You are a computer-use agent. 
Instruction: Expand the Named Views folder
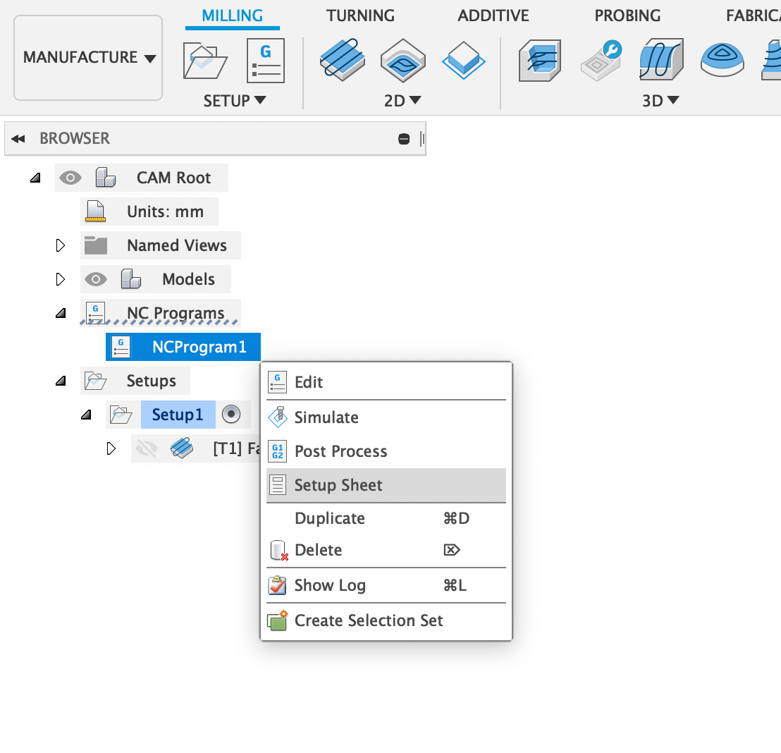60,245
